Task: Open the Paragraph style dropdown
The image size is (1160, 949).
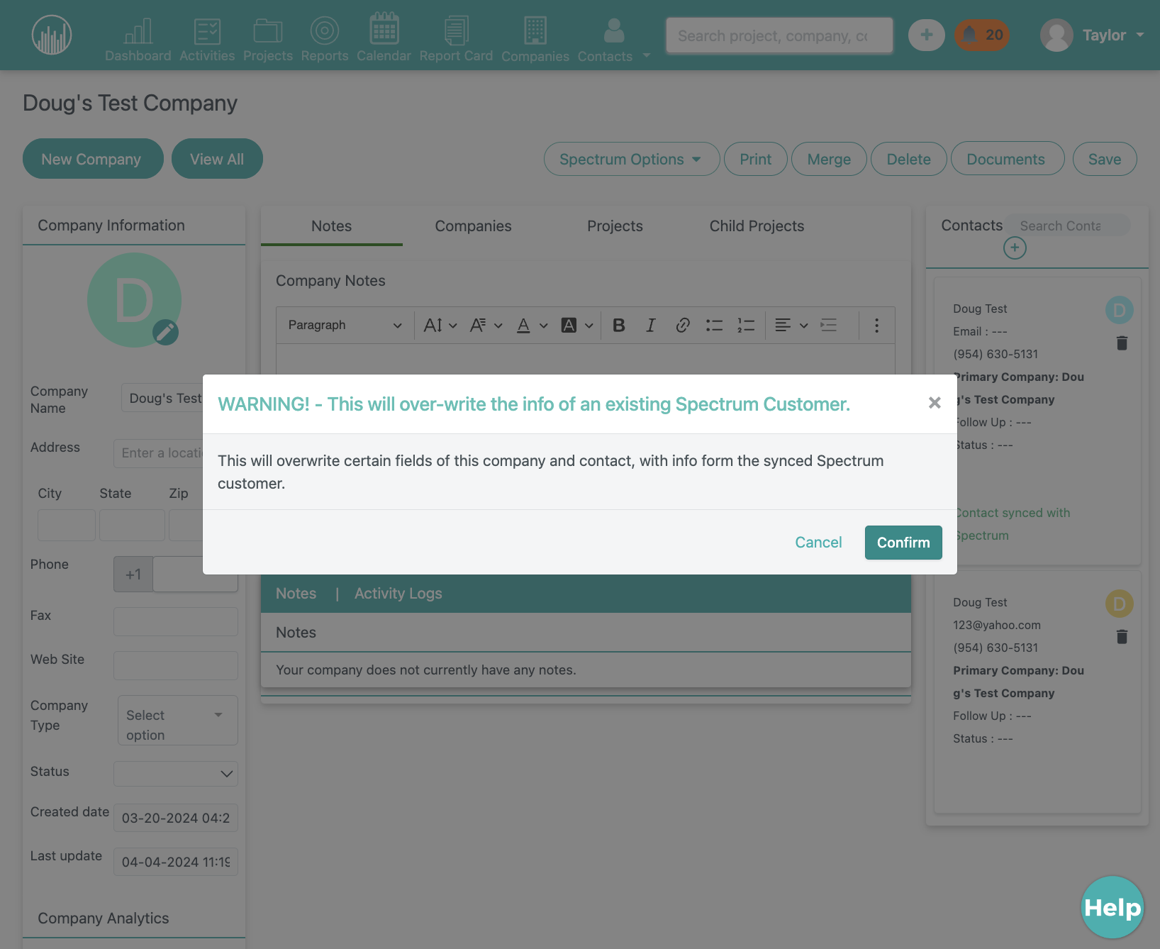Action: [345, 325]
